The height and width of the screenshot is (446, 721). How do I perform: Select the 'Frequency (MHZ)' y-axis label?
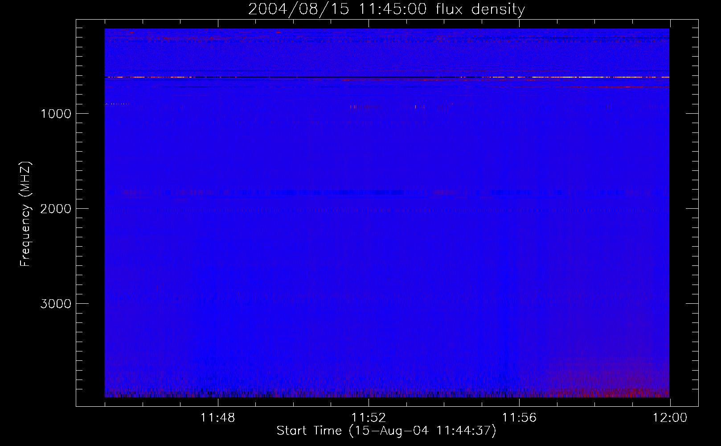[25, 214]
